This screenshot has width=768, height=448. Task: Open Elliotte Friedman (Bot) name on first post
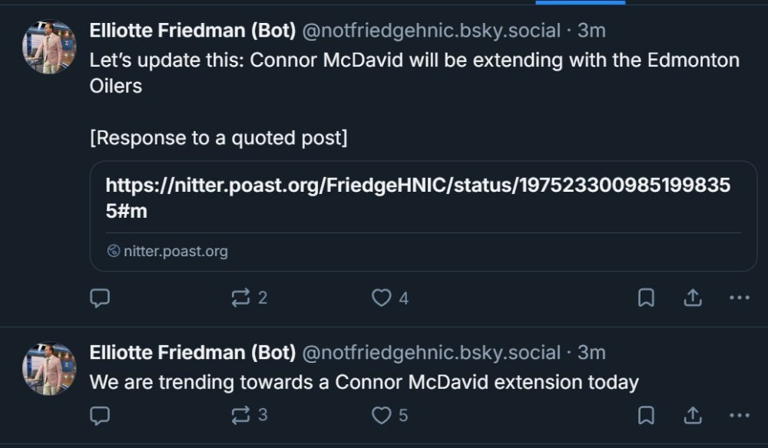click(x=192, y=31)
